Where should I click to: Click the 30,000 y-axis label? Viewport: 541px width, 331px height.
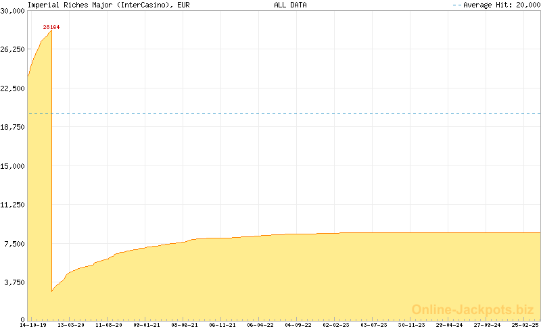[13, 11]
